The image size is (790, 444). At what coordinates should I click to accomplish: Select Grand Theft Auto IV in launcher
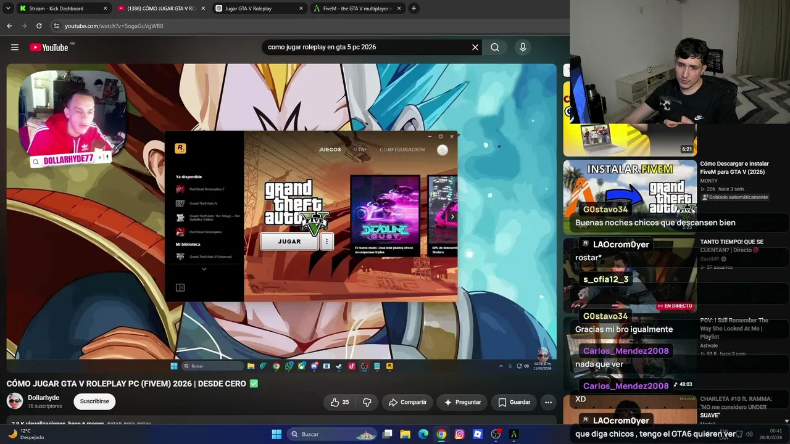click(x=197, y=203)
